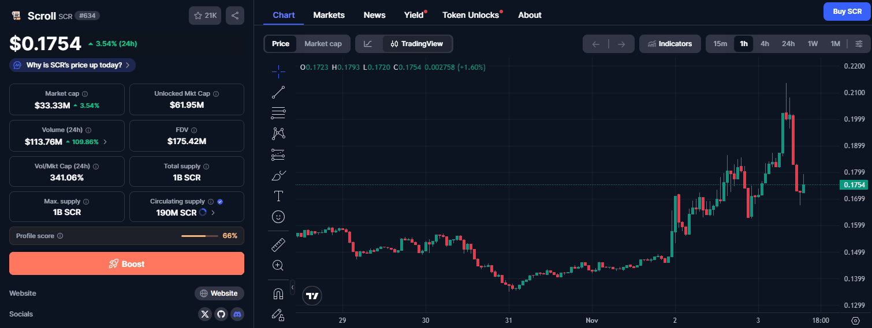
Task: Open the share icon button
Action: (235, 16)
